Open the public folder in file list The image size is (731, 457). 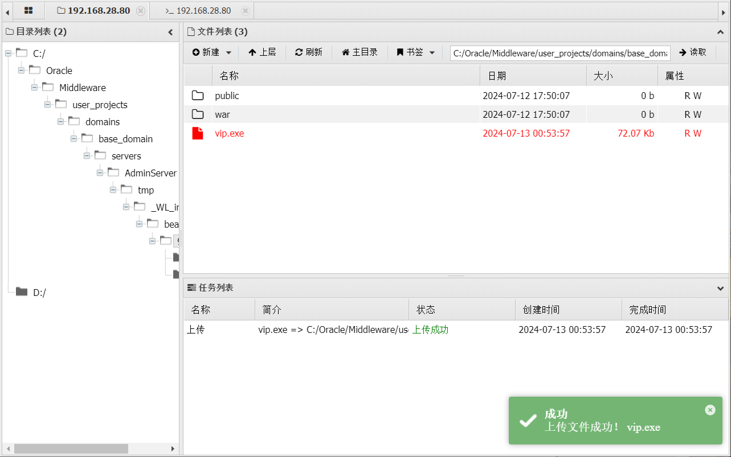[227, 96]
